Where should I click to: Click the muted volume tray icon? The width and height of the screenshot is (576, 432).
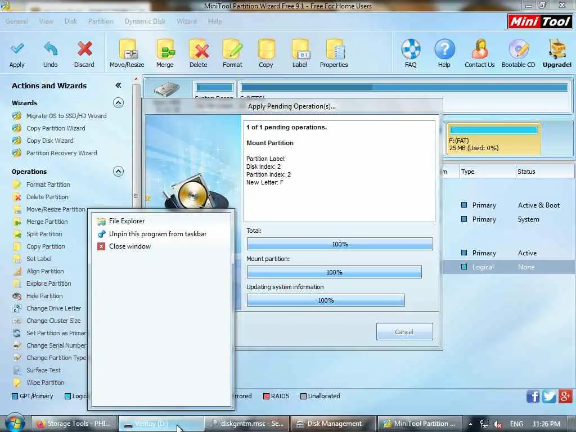point(498,424)
